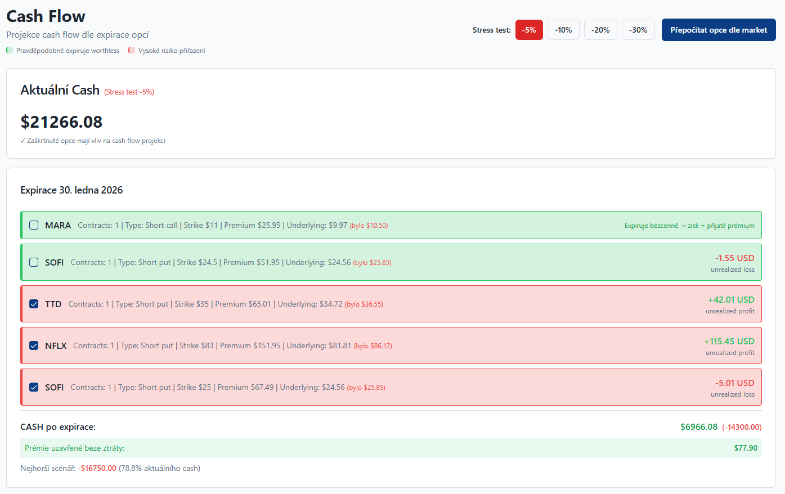
Task: Click the Cash Flow page heading
Action: (x=46, y=16)
